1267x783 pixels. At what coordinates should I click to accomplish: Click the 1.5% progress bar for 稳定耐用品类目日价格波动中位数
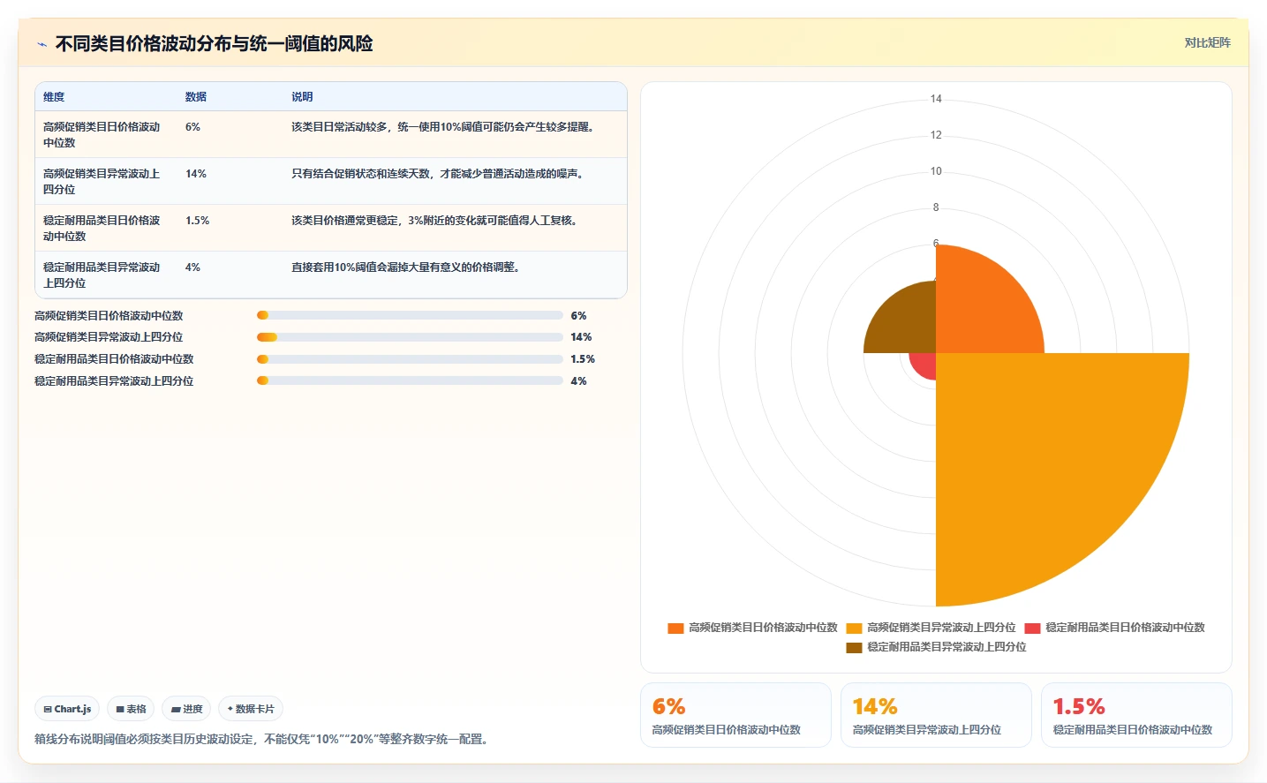coord(410,359)
